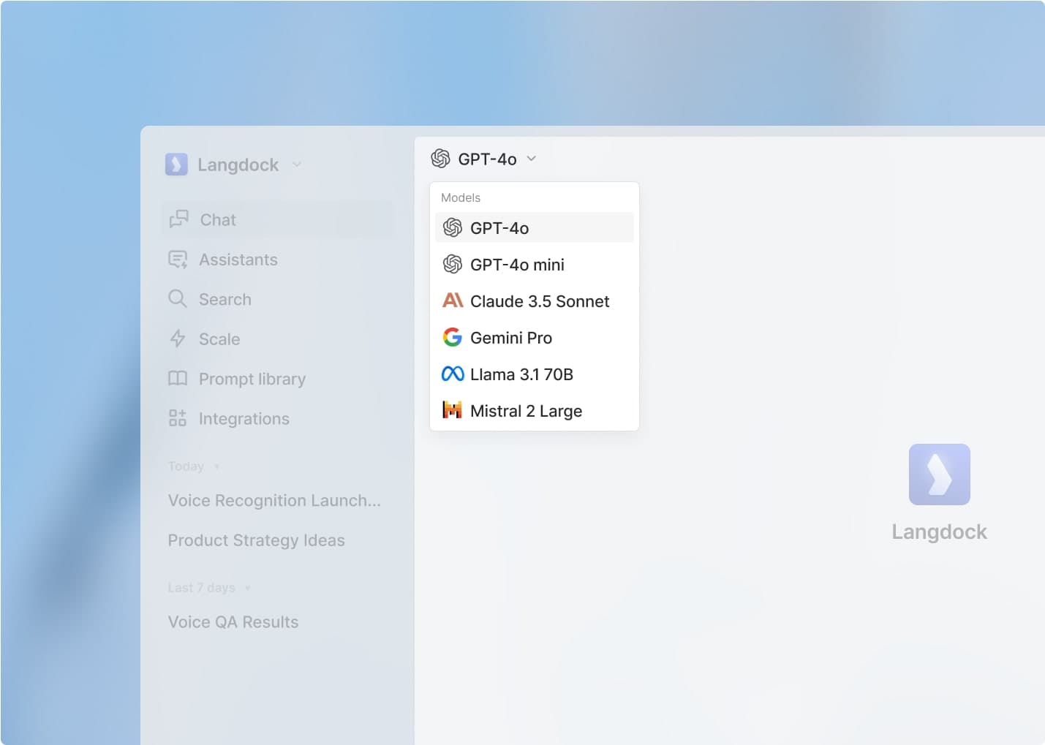Select GPT-4o mini from Models list
The width and height of the screenshot is (1045, 745).
(x=517, y=265)
